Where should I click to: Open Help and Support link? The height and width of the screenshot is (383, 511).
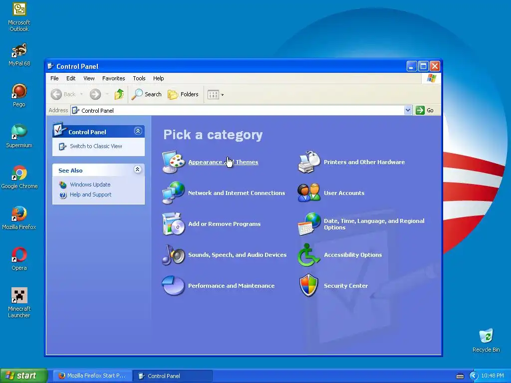[91, 194]
